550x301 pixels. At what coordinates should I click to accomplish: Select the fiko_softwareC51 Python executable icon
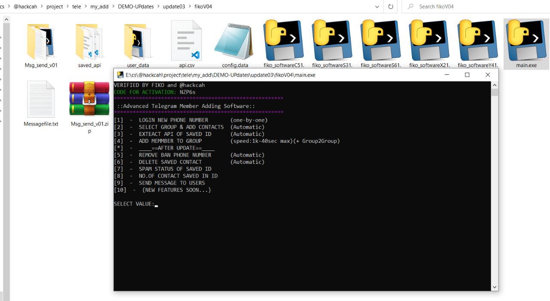pyautogui.click(x=284, y=40)
